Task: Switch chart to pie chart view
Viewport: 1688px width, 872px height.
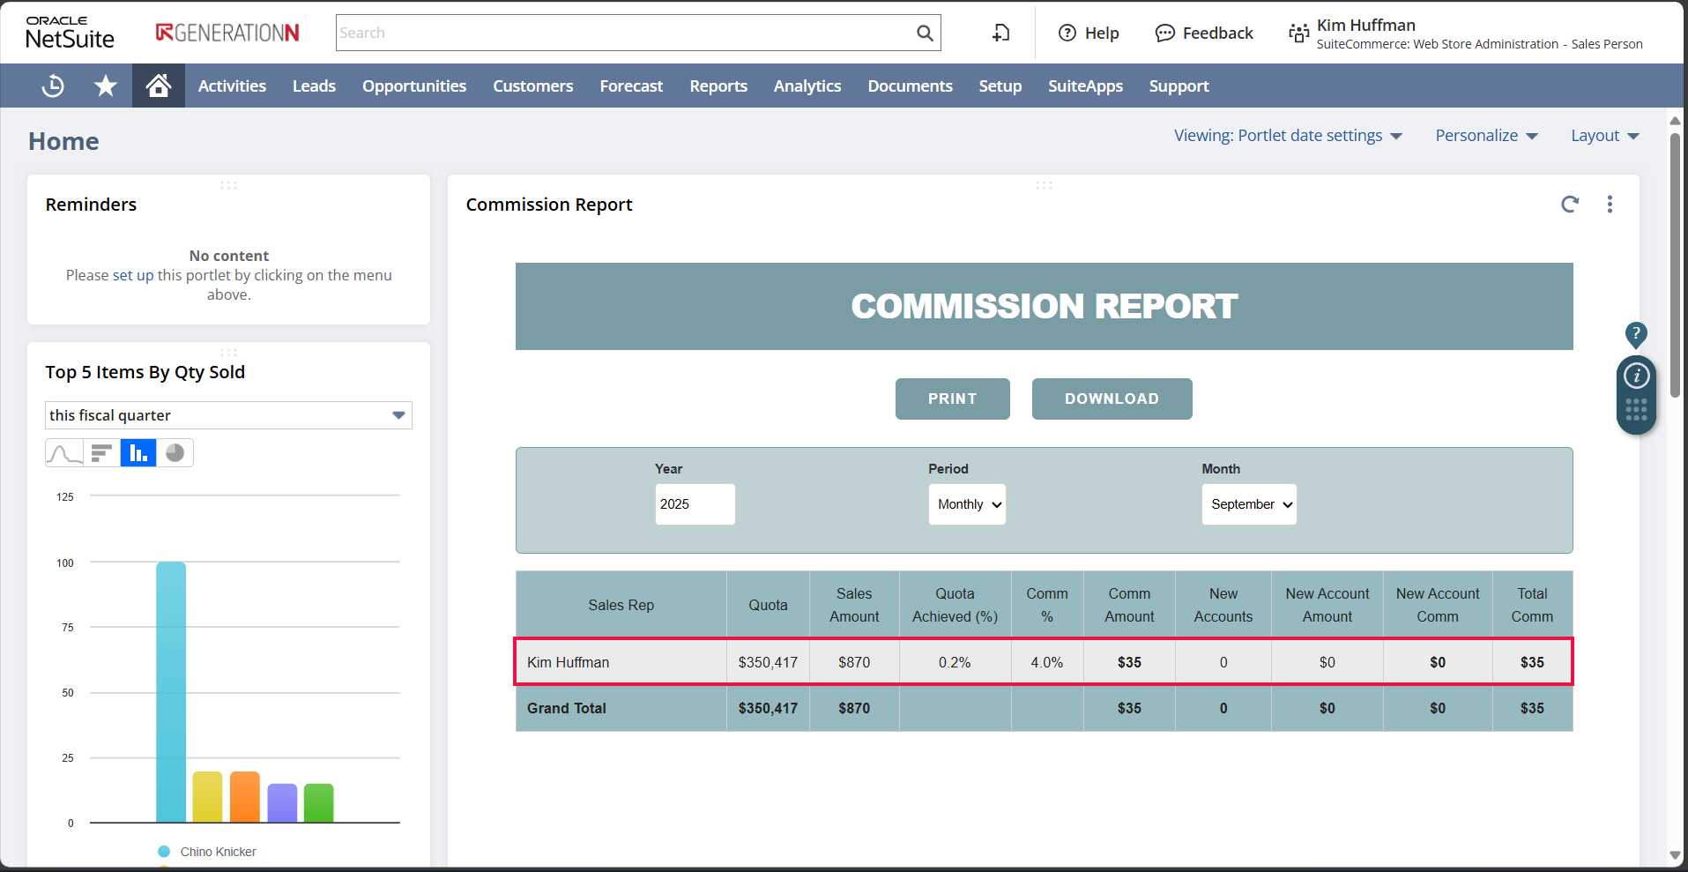Action: (175, 453)
